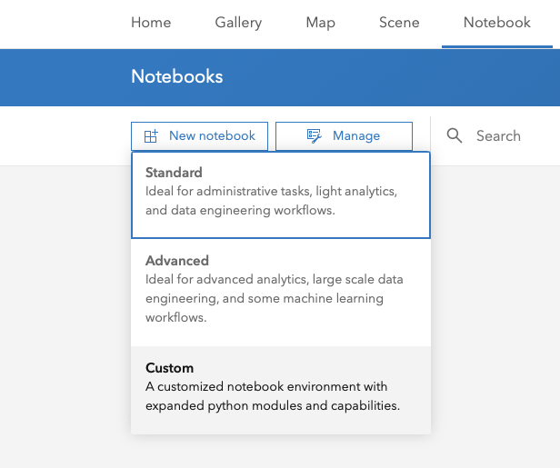Switch to the Gallery tab
This screenshot has width=560, height=468.
pyautogui.click(x=238, y=23)
